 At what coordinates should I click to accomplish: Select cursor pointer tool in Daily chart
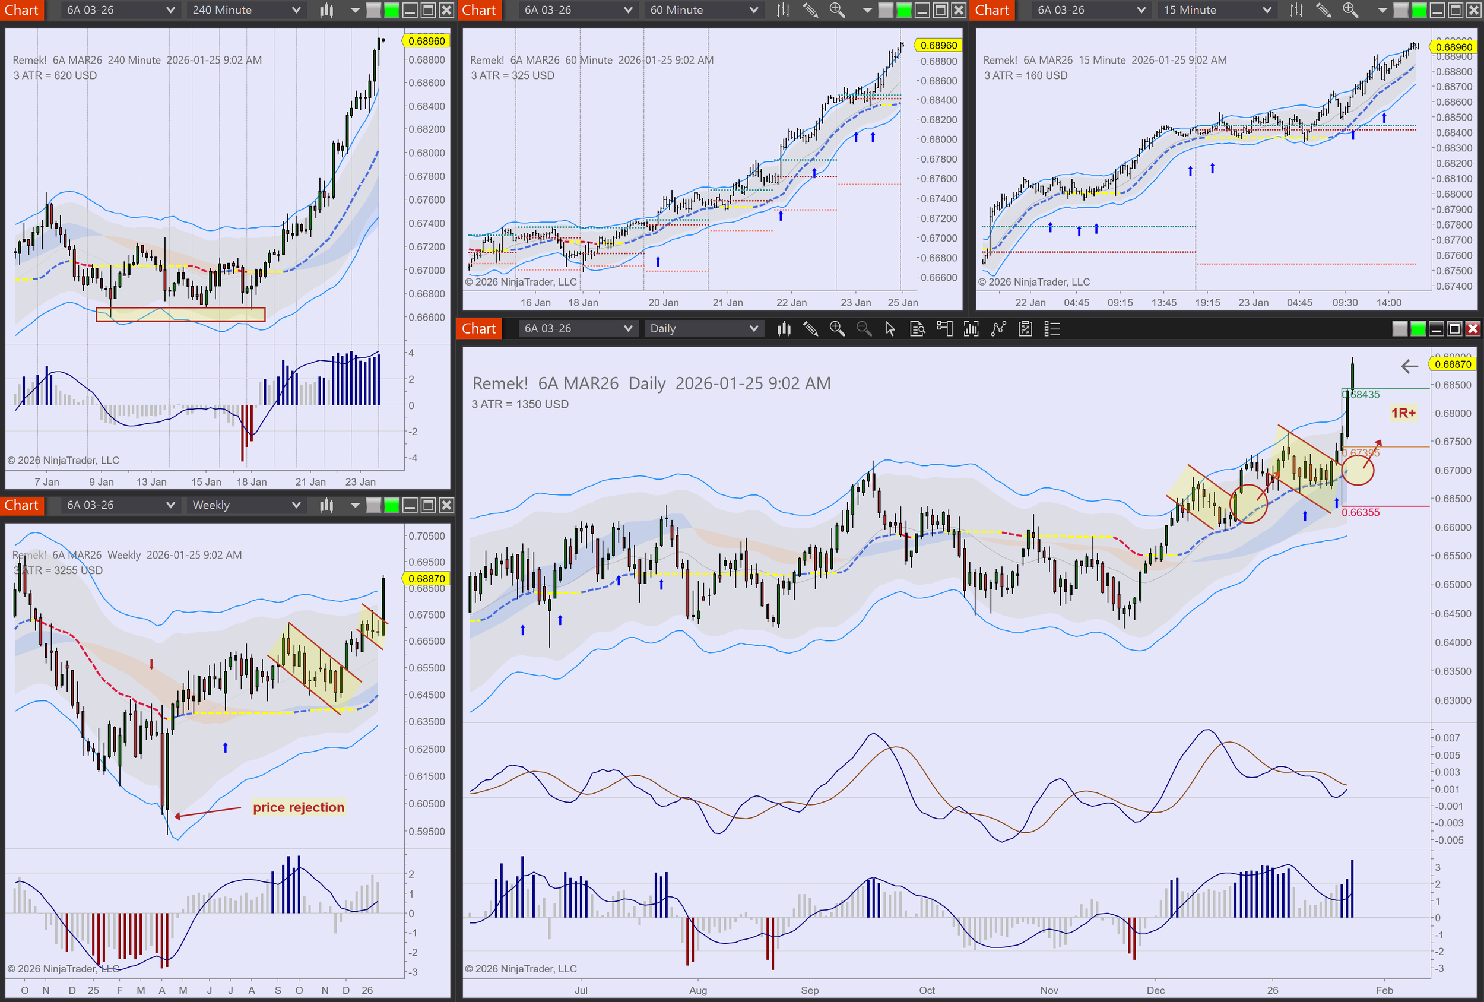pos(890,329)
